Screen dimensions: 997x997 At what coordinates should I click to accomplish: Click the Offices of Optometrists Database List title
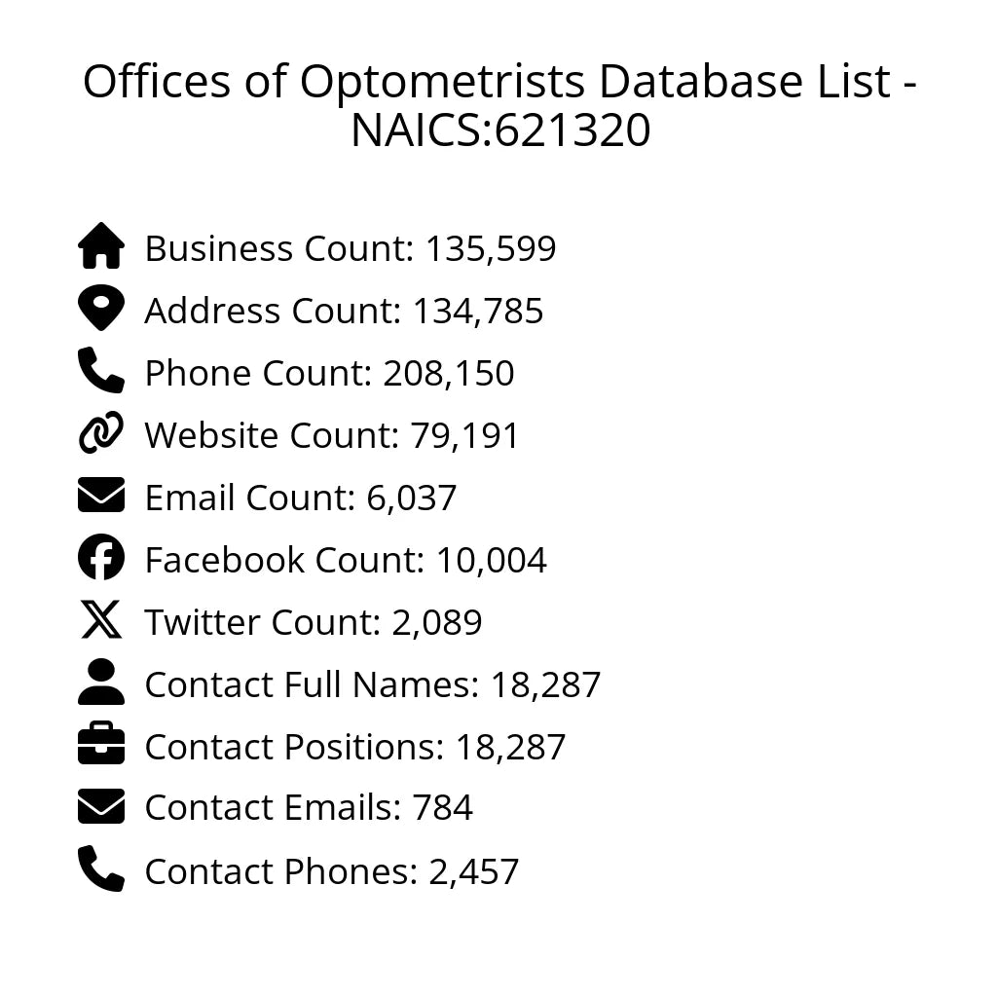point(498,105)
